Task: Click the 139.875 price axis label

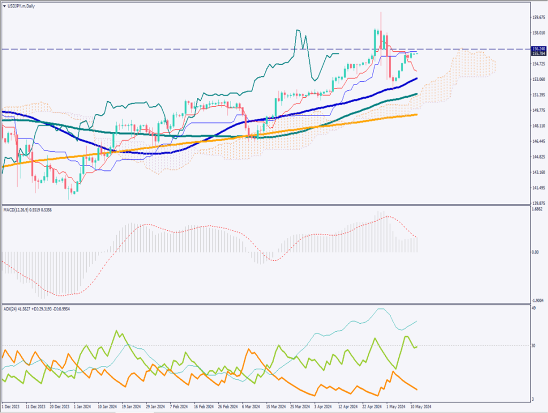Action: tap(538, 204)
